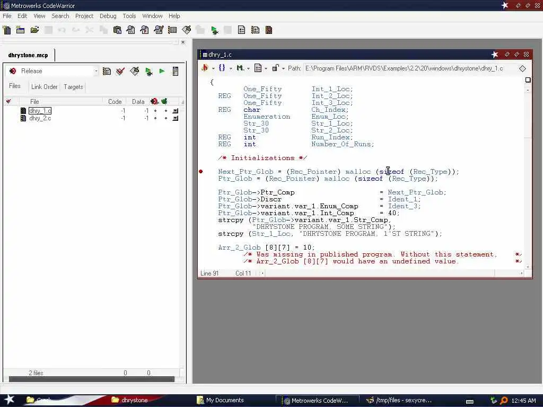The image size is (543, 407).
Task: Click the editor vertical scrollbar down arrow
Action: pos(528,267)
